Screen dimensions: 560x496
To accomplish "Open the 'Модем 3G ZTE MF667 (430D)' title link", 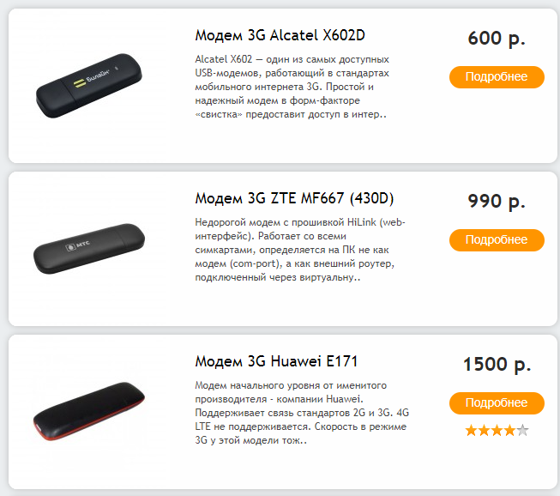I will pos(294,199).
